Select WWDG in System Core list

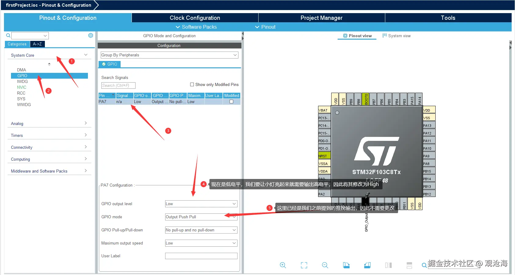click(x=24, y=105)
